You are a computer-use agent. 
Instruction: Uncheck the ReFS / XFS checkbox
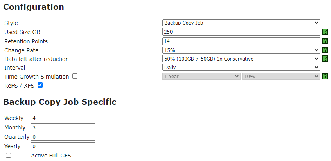tap(40, 85)
